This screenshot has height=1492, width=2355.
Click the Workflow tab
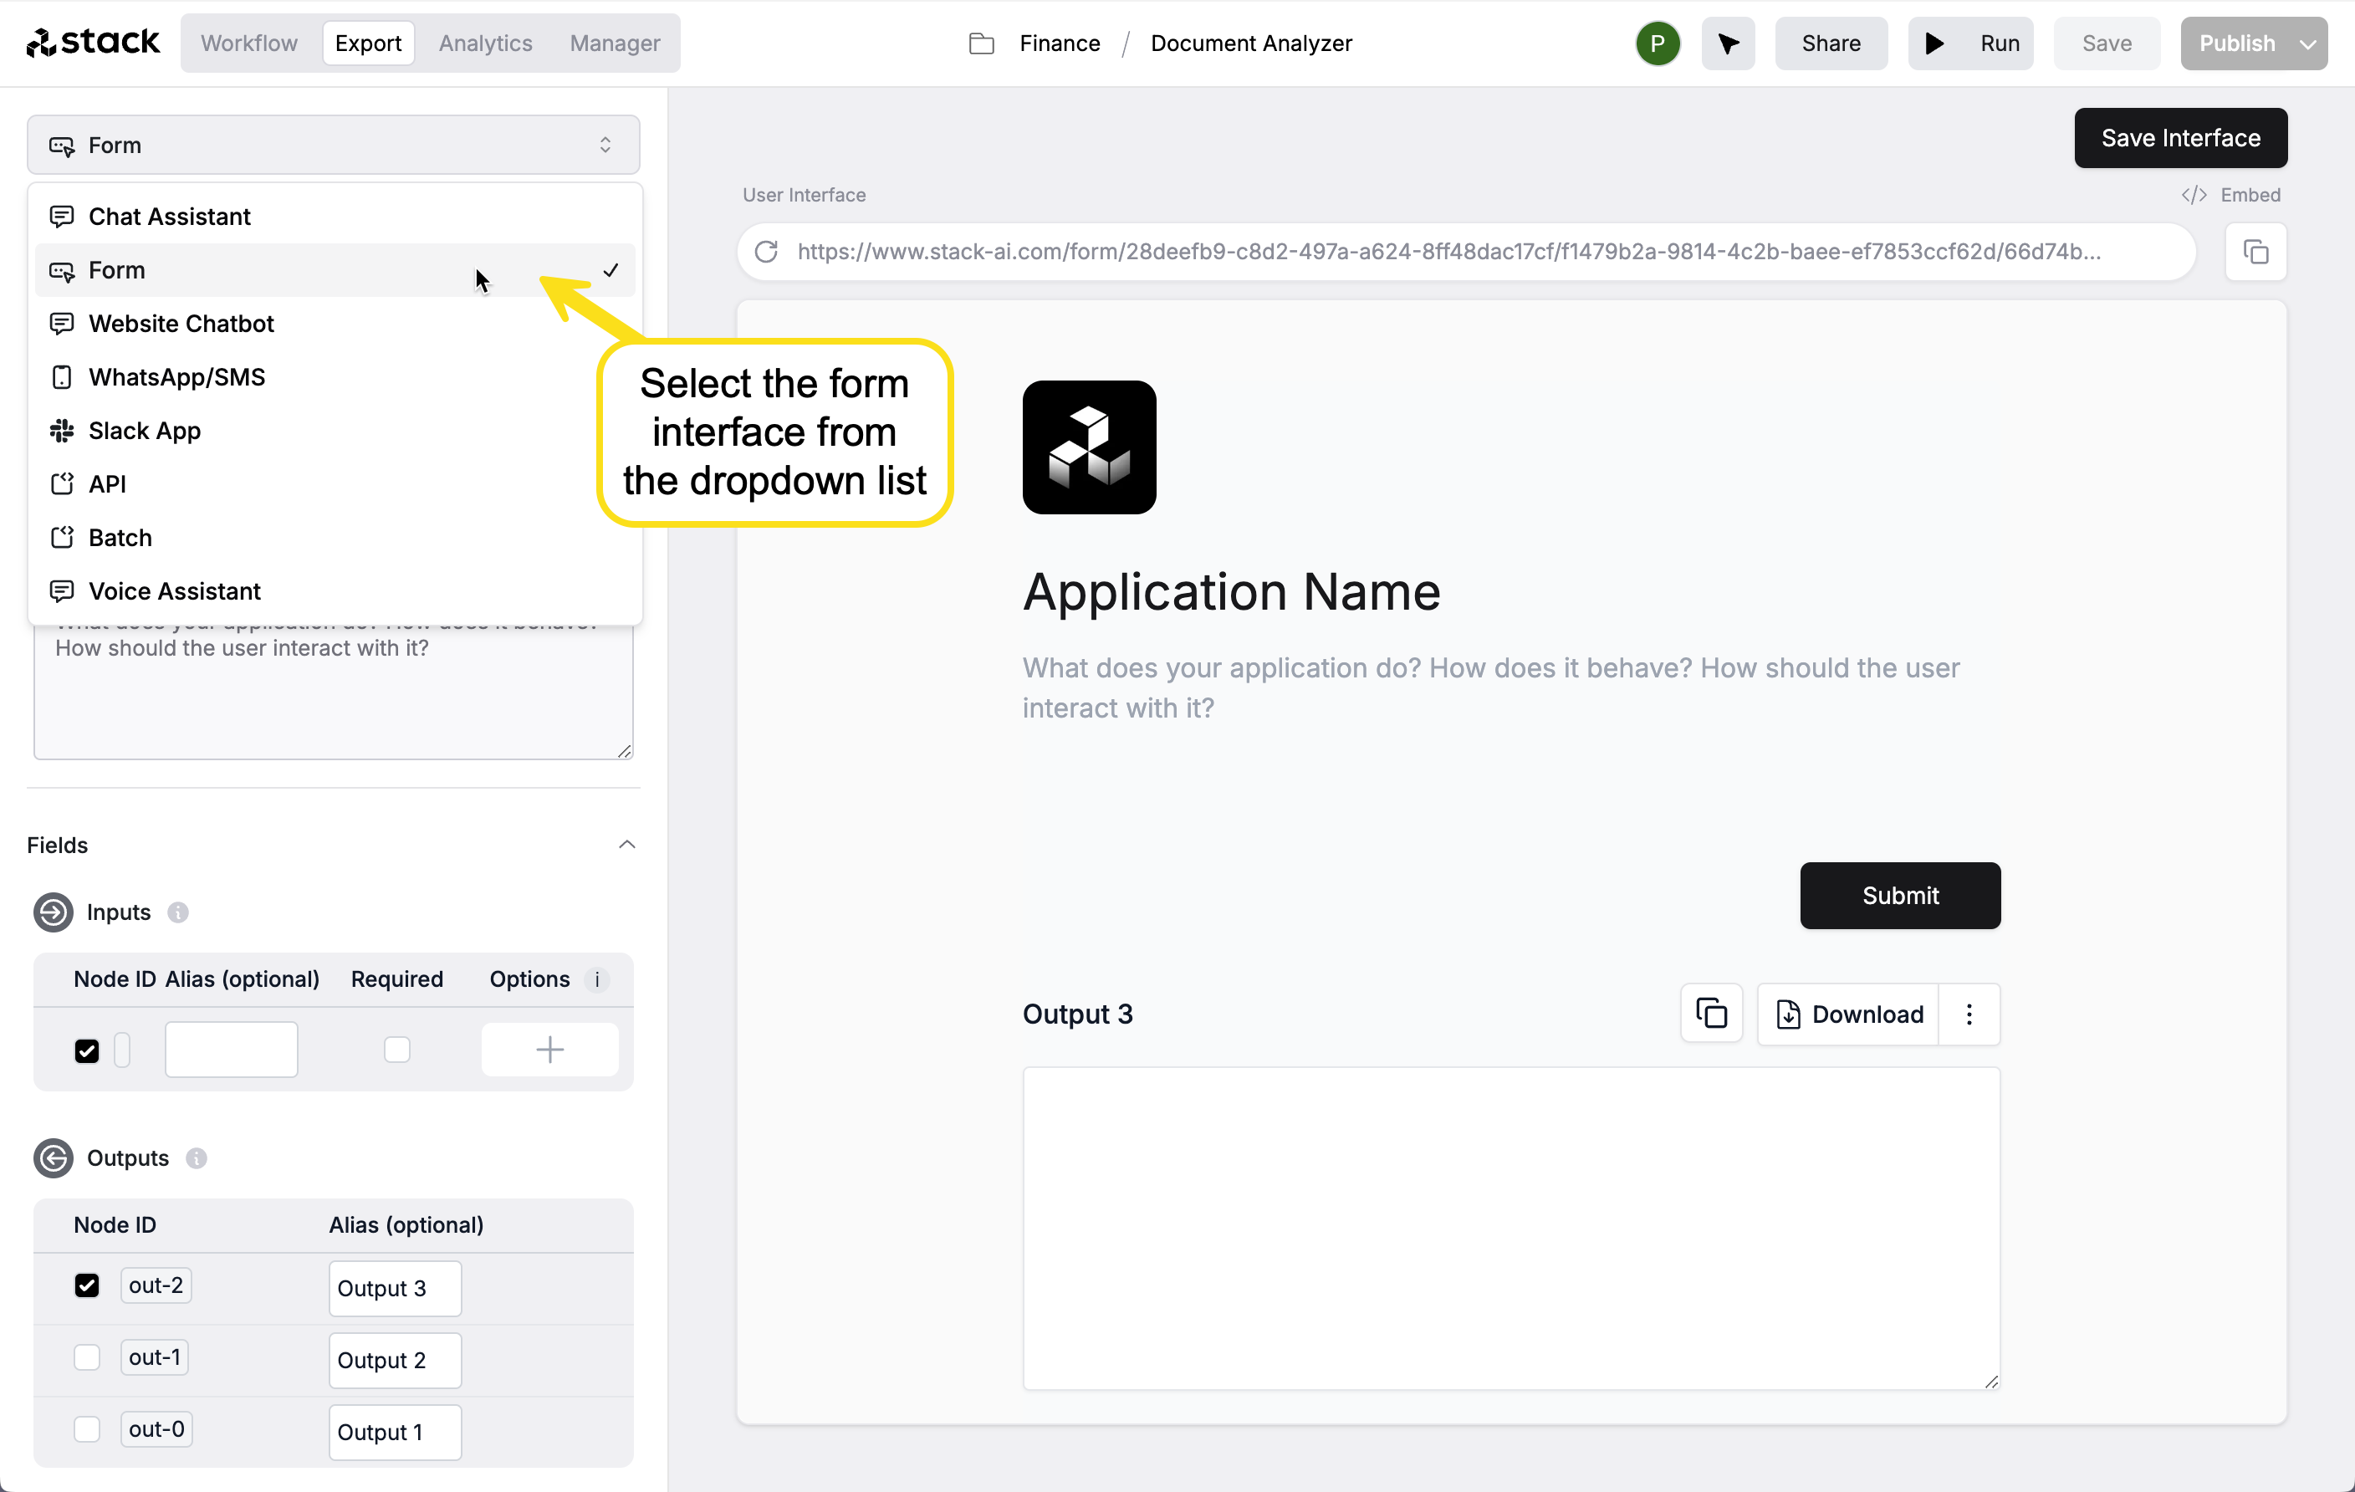(248, 43)
